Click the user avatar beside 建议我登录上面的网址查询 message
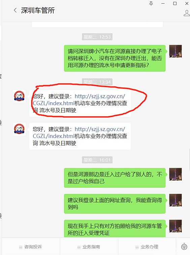The image size is (190, 255). pos(176,200)
